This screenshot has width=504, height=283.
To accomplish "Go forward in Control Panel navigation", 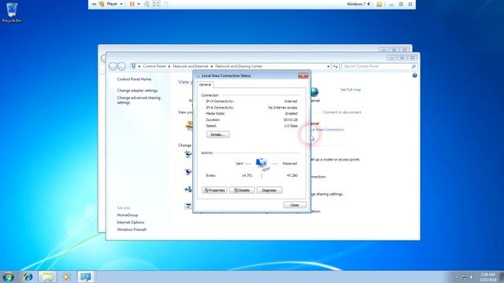I will (121, 66).
